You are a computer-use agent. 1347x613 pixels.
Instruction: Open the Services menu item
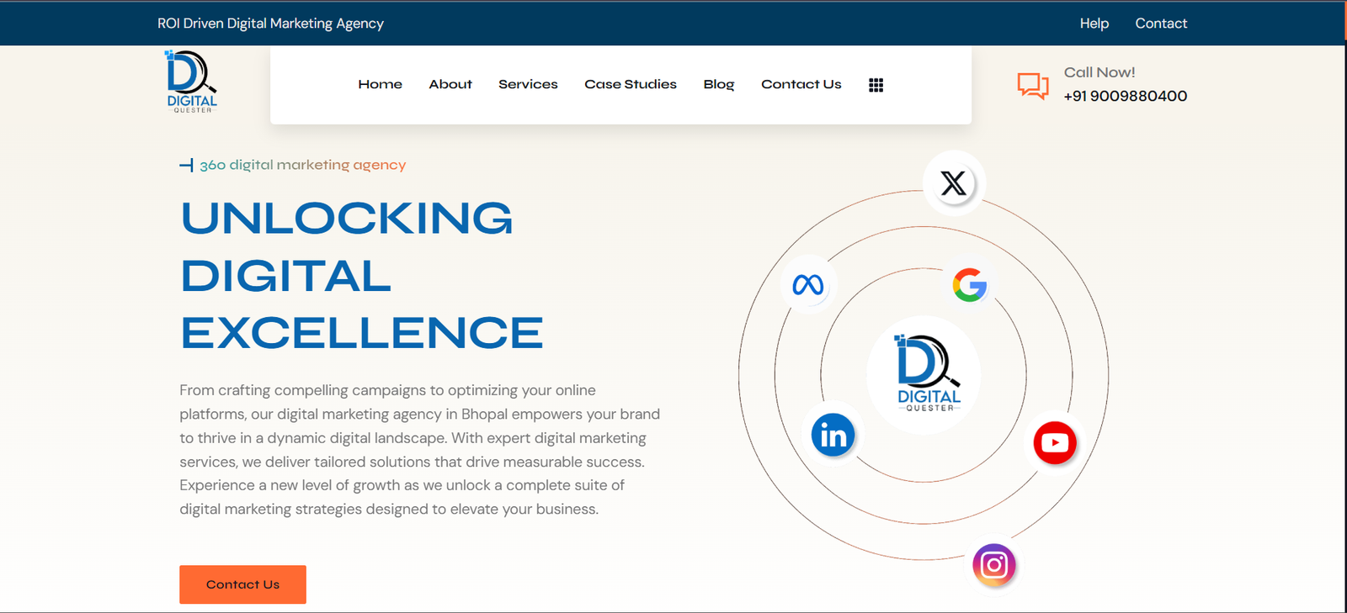coord(528,84)
